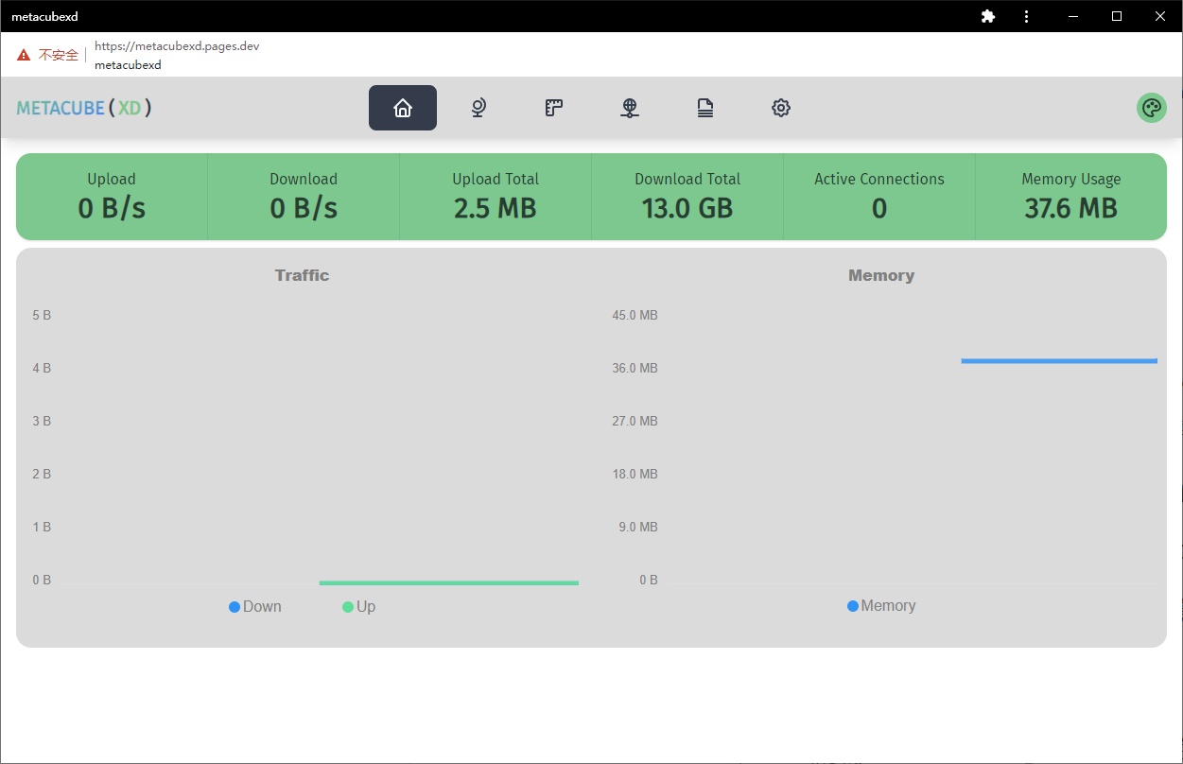
Task: Toggle the Down series in Traffic legend
Action: [255, 607]
